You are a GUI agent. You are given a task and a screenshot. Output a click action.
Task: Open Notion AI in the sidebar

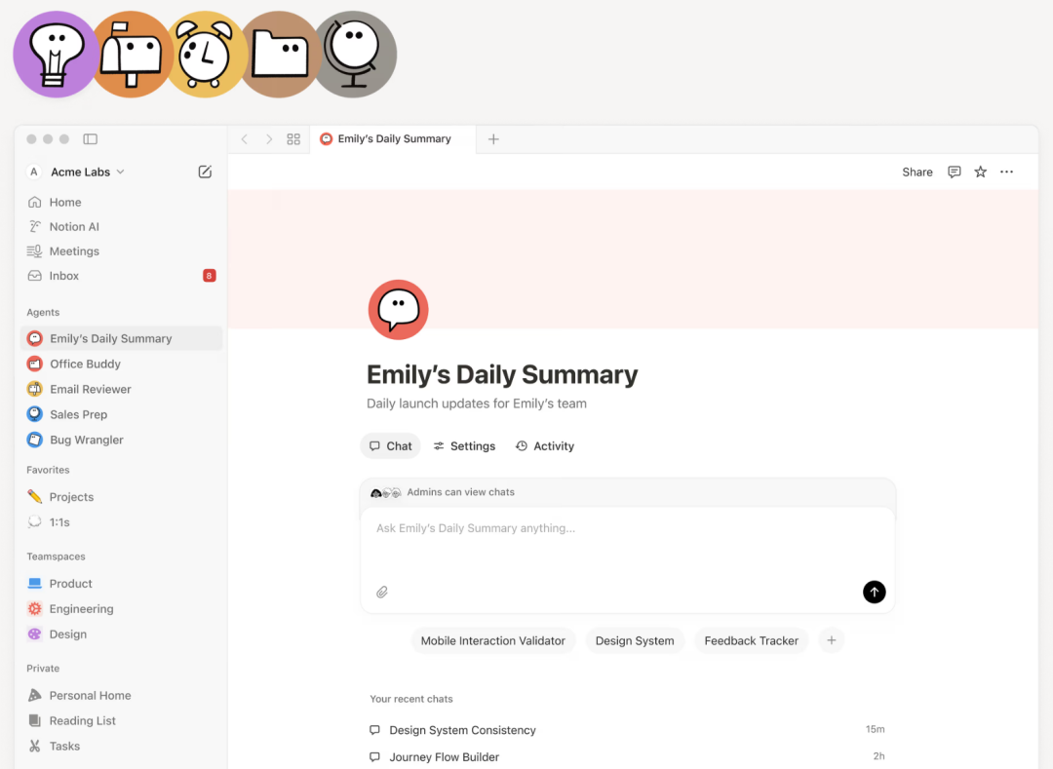[122, 227]
